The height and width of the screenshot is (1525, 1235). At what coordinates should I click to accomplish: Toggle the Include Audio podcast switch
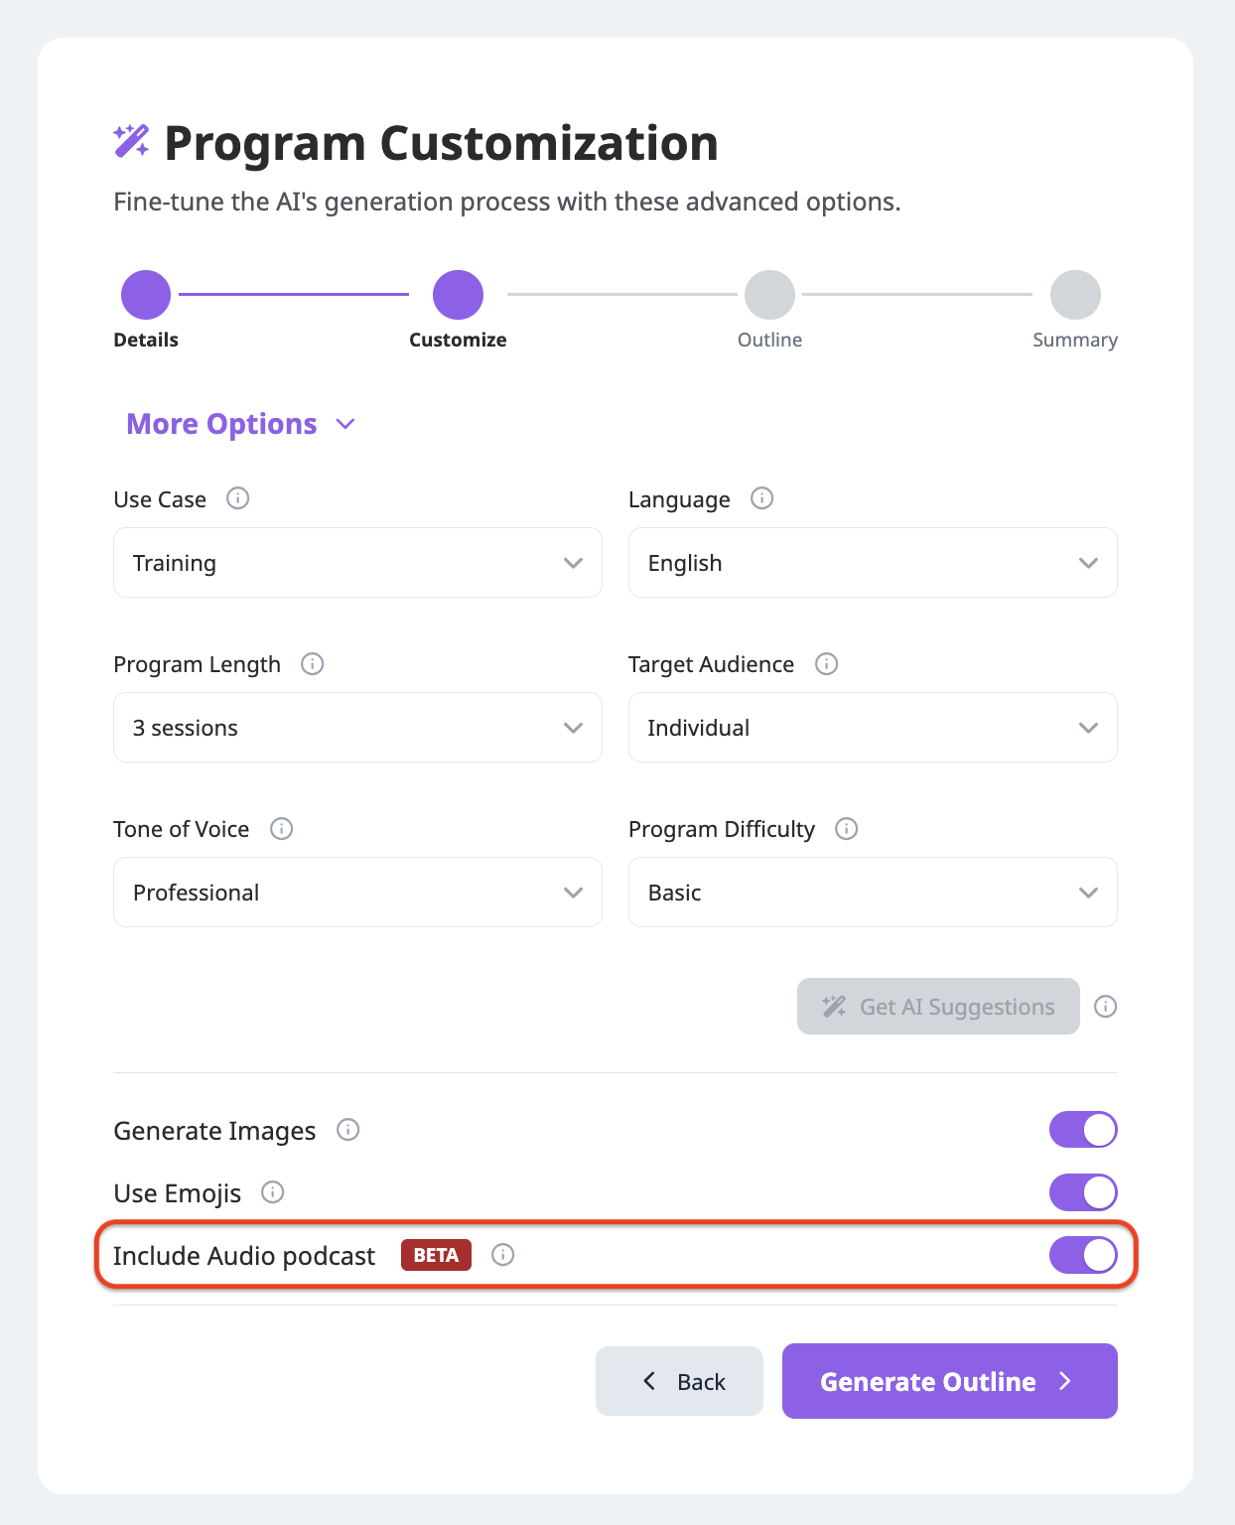(1083, 1255)
